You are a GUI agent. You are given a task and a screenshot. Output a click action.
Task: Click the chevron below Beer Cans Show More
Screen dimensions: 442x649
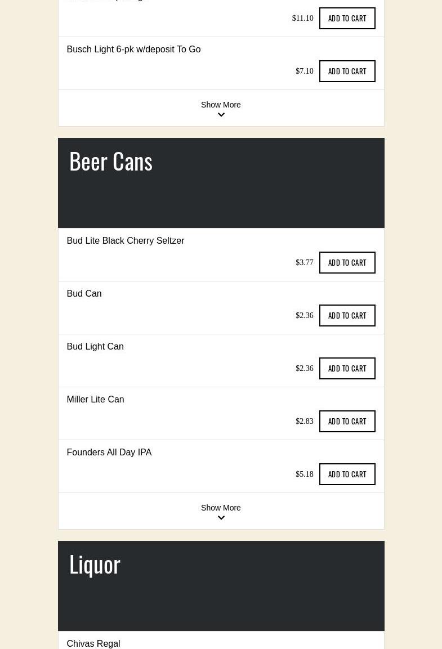[x=221, y=518]
